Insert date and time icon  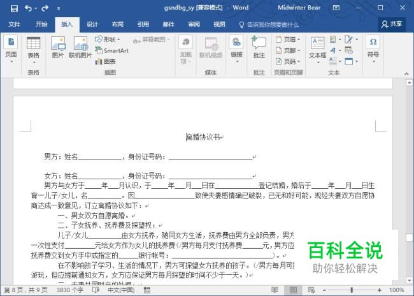pyautogui.click(x=348, y=50)
